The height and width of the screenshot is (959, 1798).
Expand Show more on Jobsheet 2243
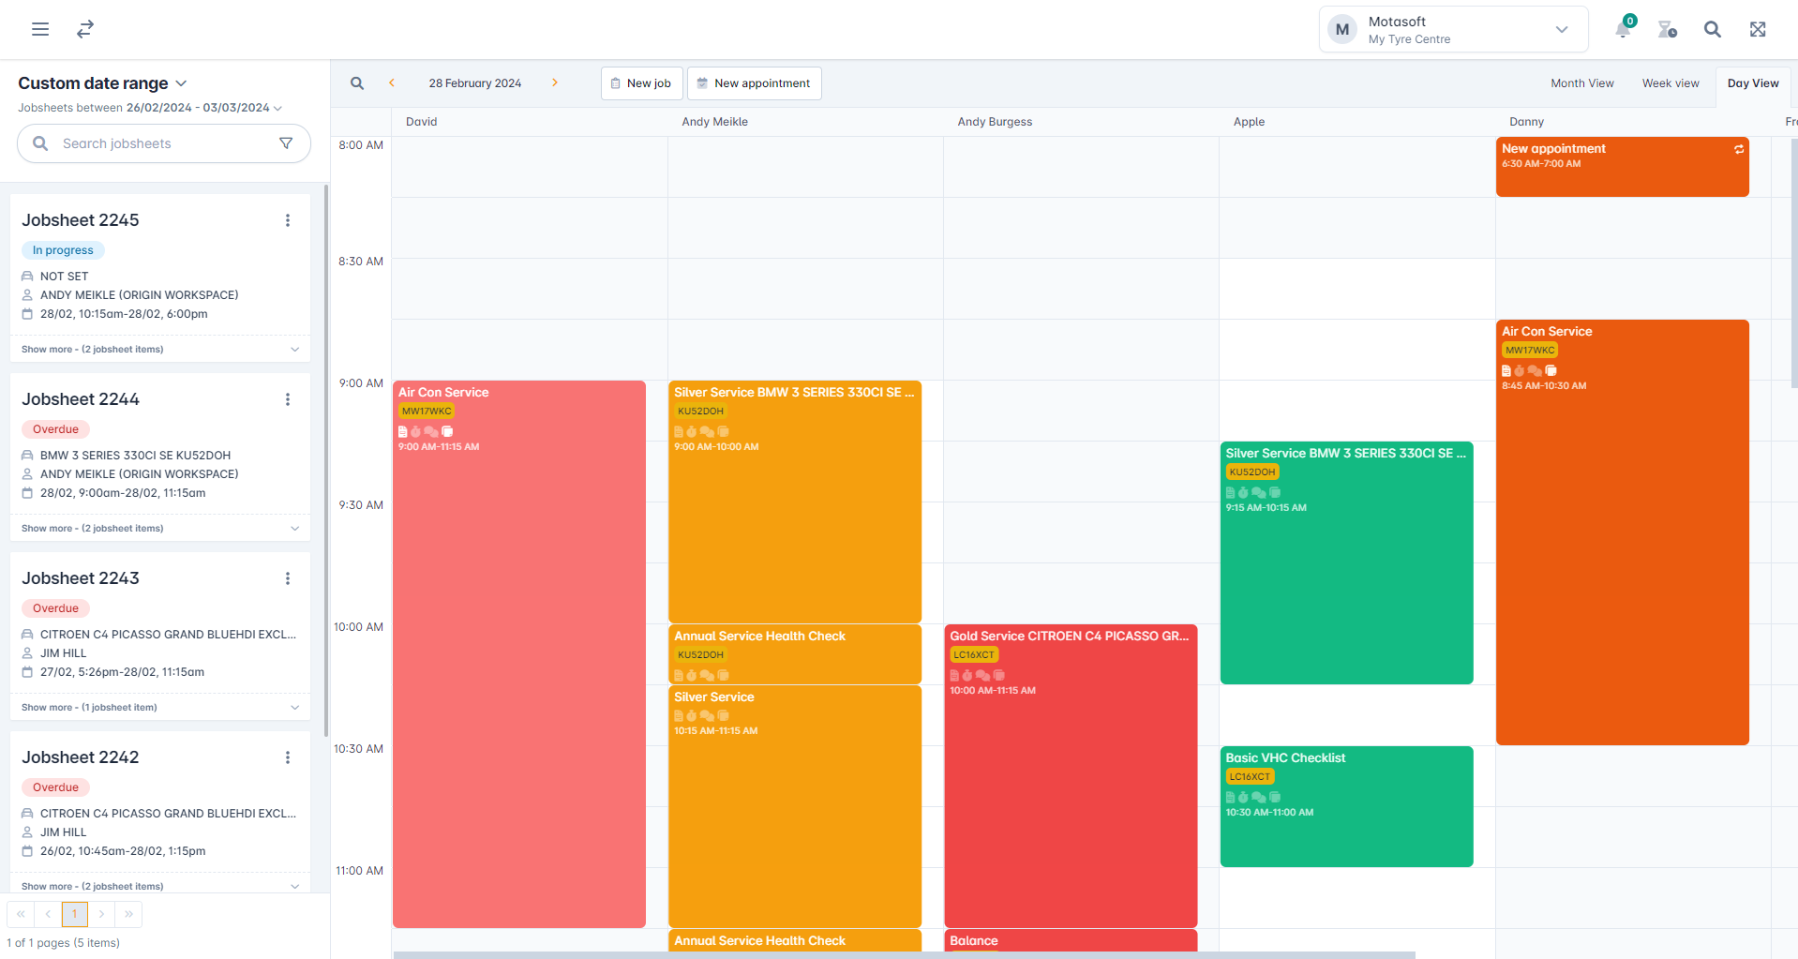click(x=160, y=708)
